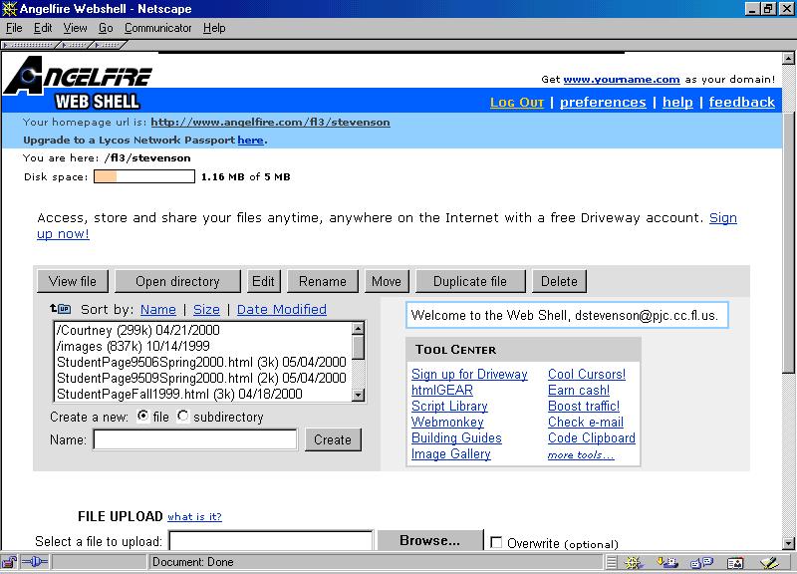Image resolution: width=797 pixels, height=574 pixels.
Task: Expand the second collapsed toolbar handle
Action: point(74,45)
